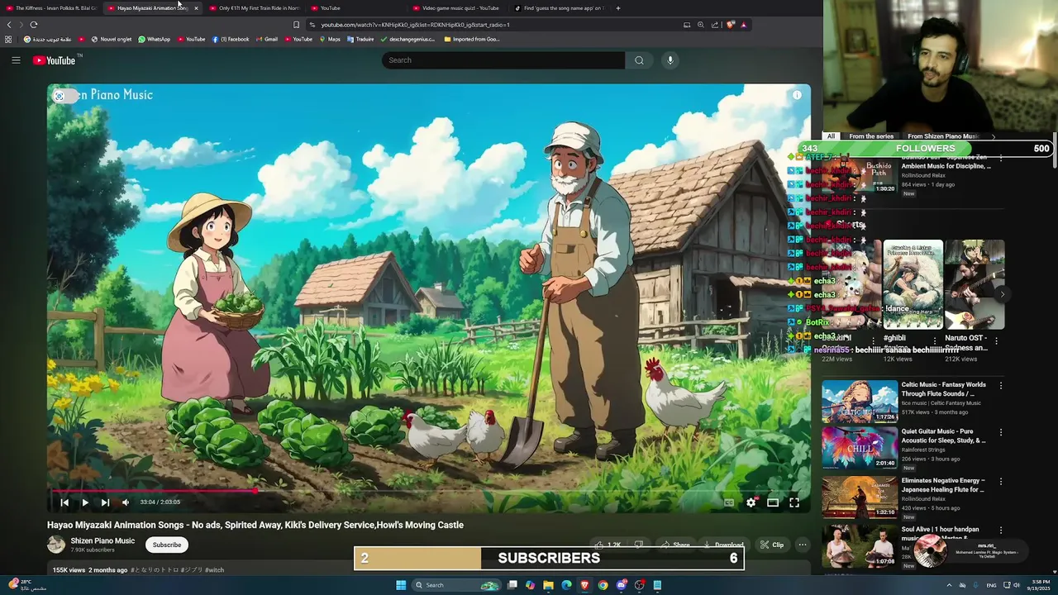Image resolution: width=1058 pixels, height=595 pixels.
Task: Open options menu for Soul Alive video
Action: (1001, 530)
